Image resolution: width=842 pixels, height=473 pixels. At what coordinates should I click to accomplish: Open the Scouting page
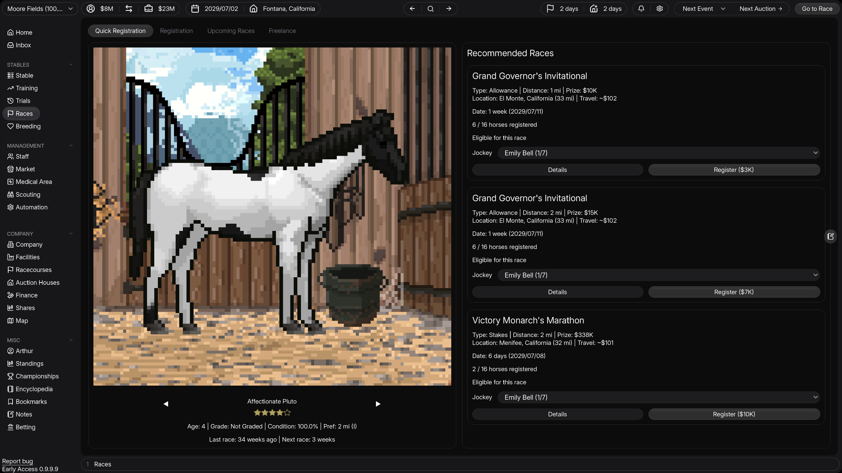point(24,194)
